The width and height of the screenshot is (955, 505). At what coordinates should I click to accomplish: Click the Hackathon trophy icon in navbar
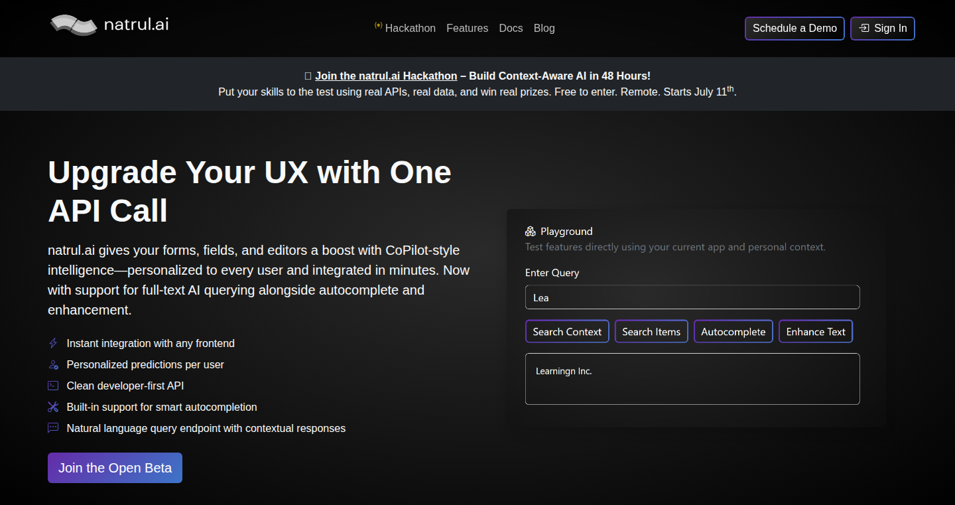[378, 26]
